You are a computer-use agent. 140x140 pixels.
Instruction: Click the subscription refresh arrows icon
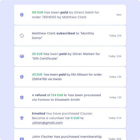coord(22,36)
